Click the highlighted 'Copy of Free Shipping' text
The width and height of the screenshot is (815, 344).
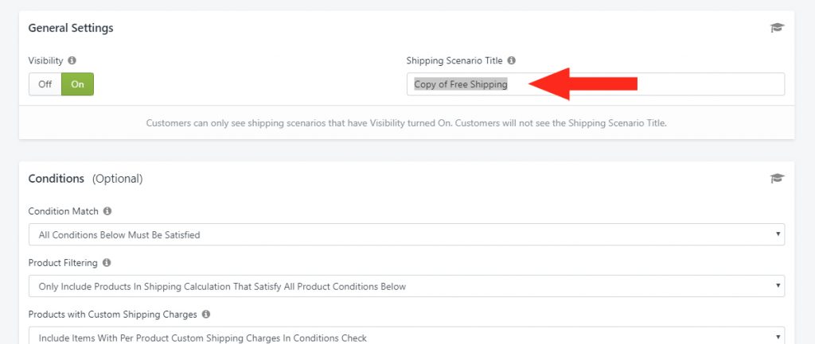[x=461, y=84]
